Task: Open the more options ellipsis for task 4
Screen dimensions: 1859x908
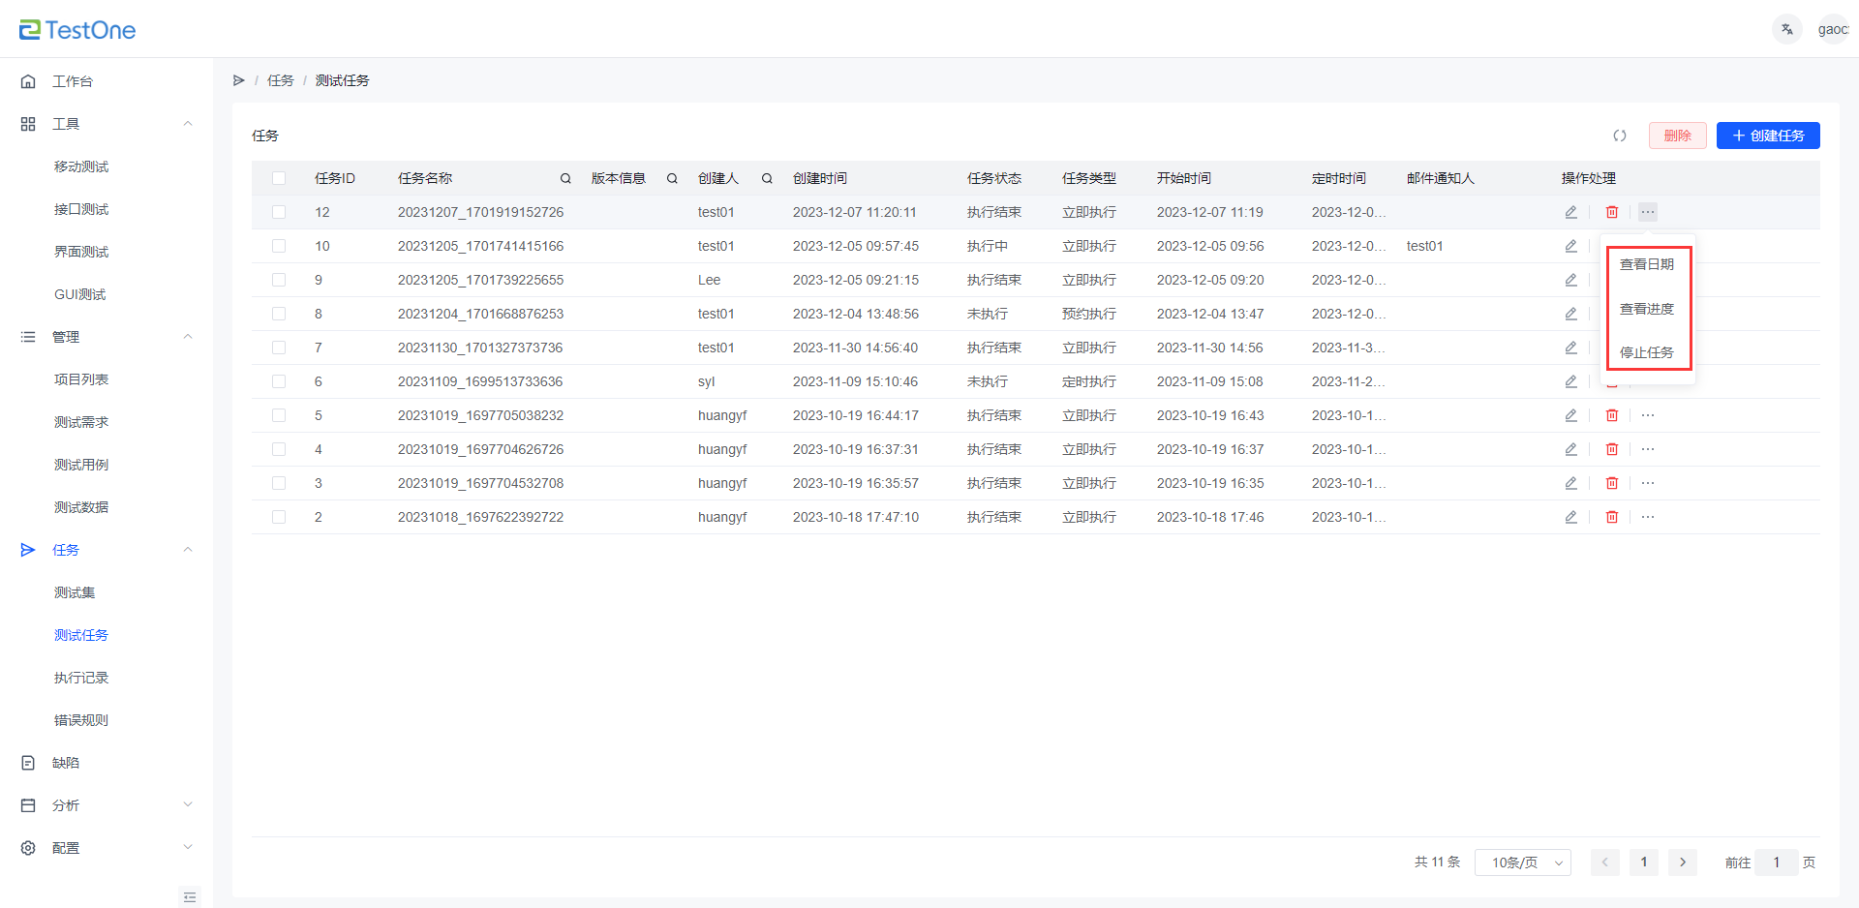Action: [1647, 449]
